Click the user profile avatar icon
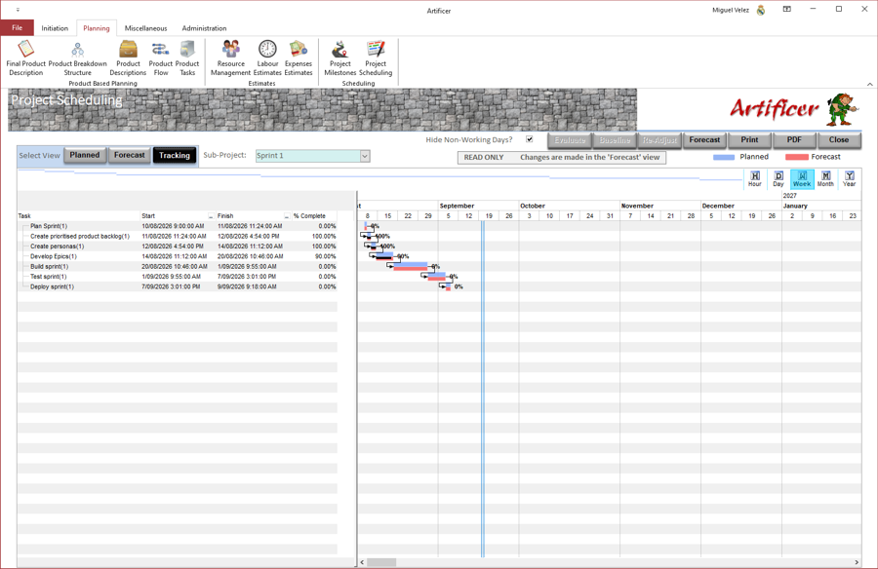This screenshot has width=878, height=569. tap(761, 10)
